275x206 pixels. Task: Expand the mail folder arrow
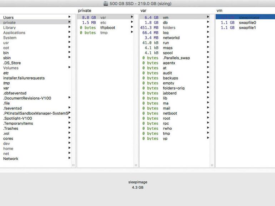(208, 108)
